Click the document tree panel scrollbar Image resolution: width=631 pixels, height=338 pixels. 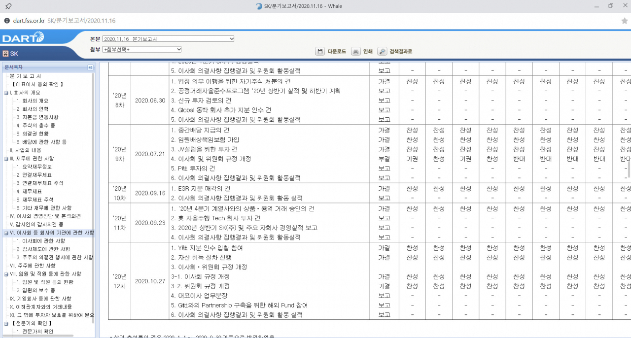click(93, 197)
